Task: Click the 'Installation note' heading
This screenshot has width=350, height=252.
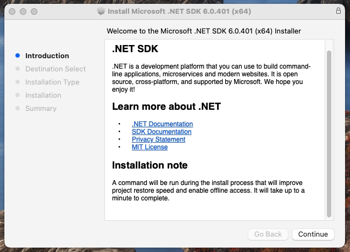Action: point(150,165)
